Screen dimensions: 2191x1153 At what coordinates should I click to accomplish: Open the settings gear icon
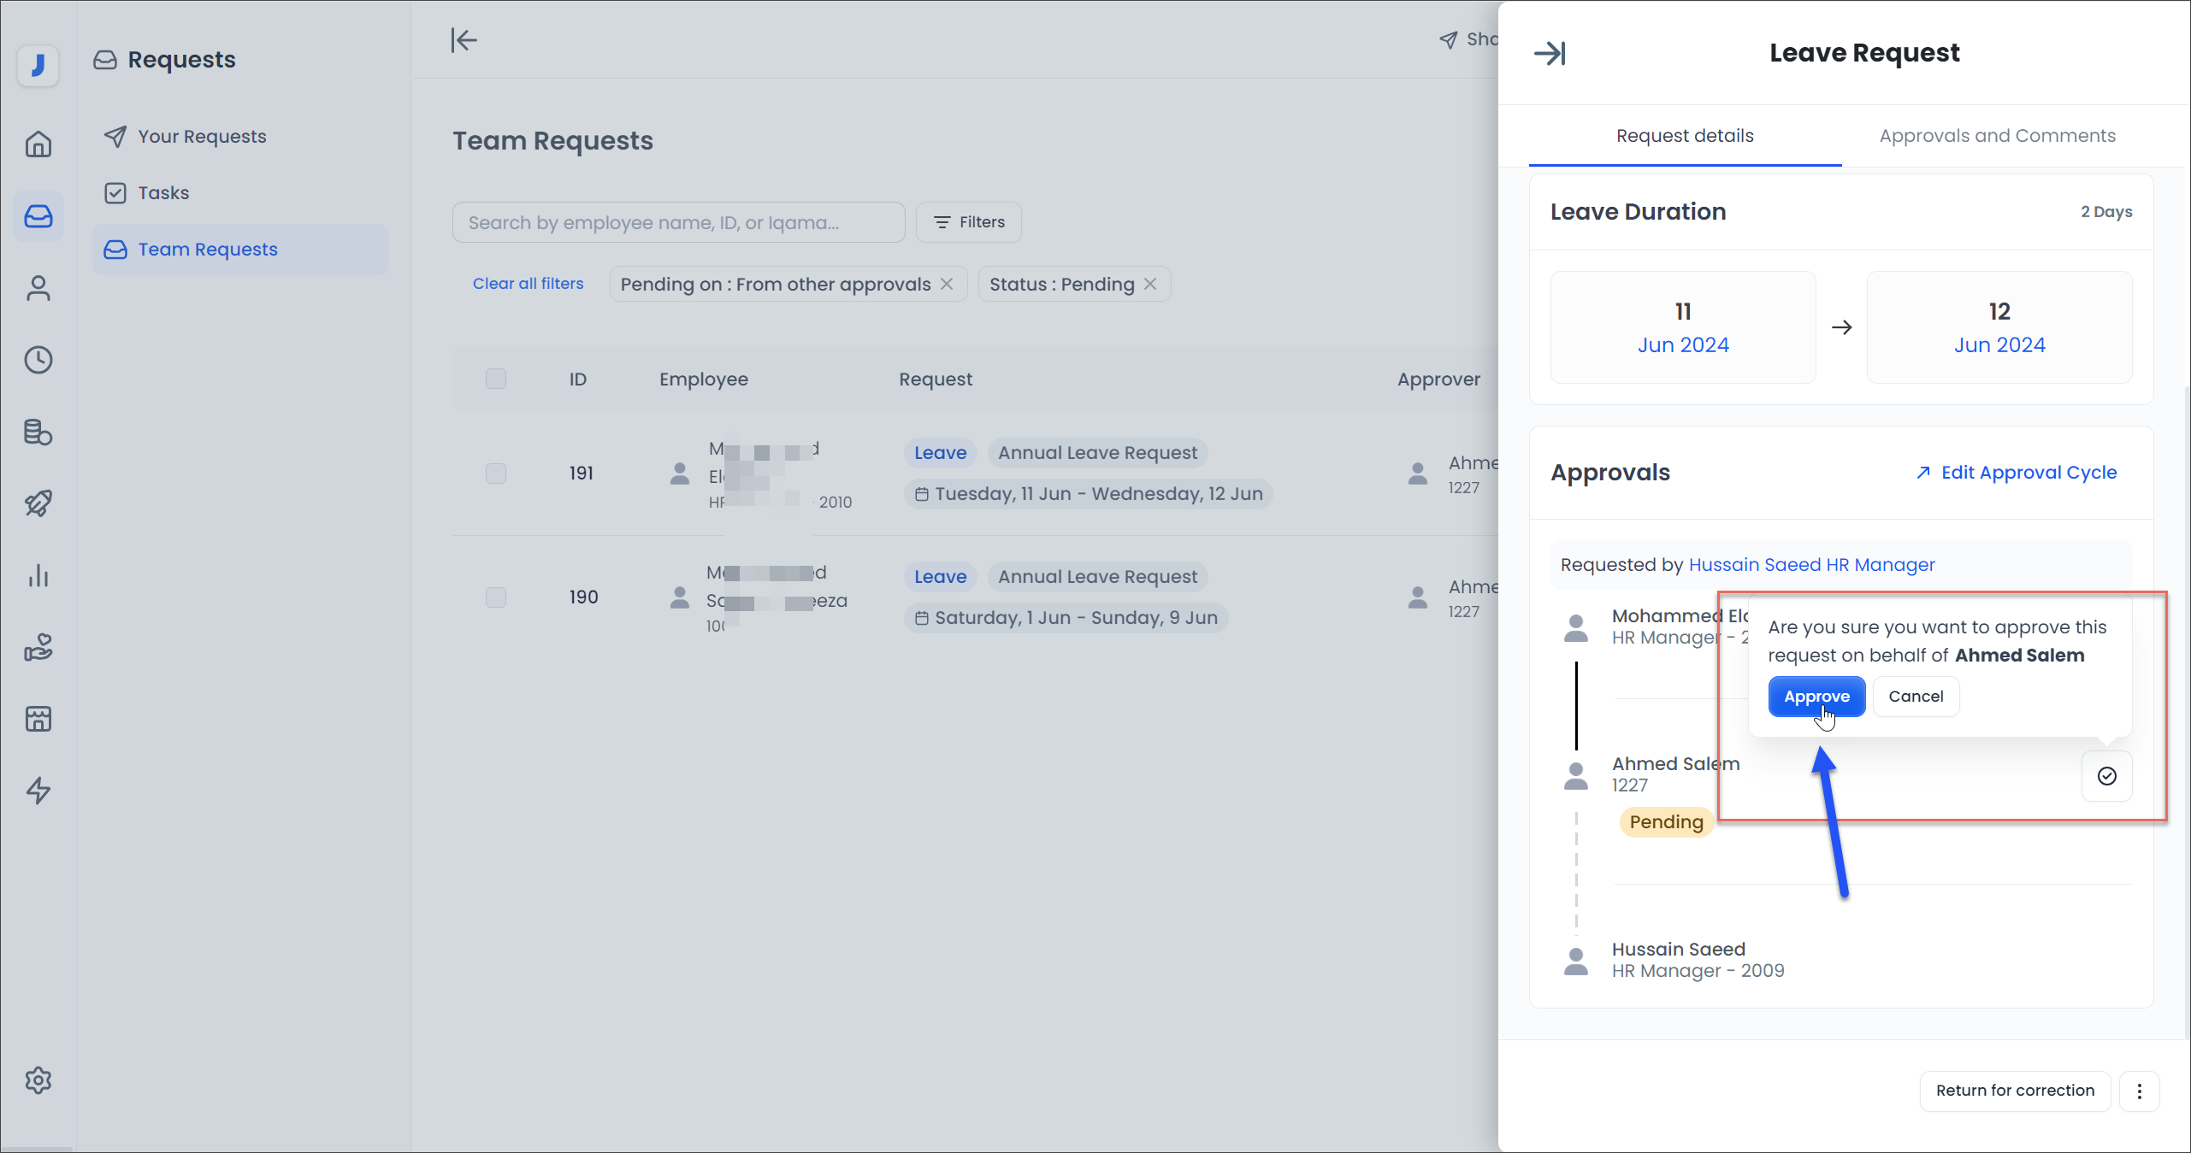click(x=38, y=1080)
